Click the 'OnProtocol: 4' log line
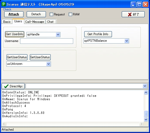Image resolution: width=150 pixels, height=133 pixels. [14, 106]
